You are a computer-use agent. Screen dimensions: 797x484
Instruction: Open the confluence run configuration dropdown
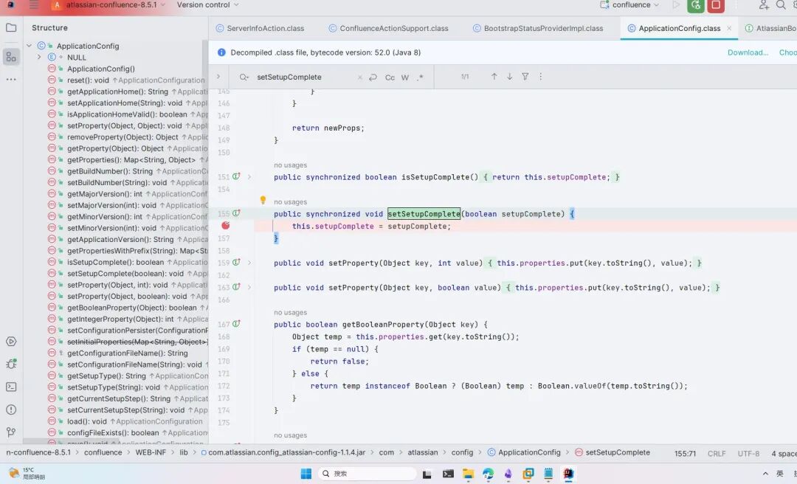pyautogui.click(x=629, y=5)
